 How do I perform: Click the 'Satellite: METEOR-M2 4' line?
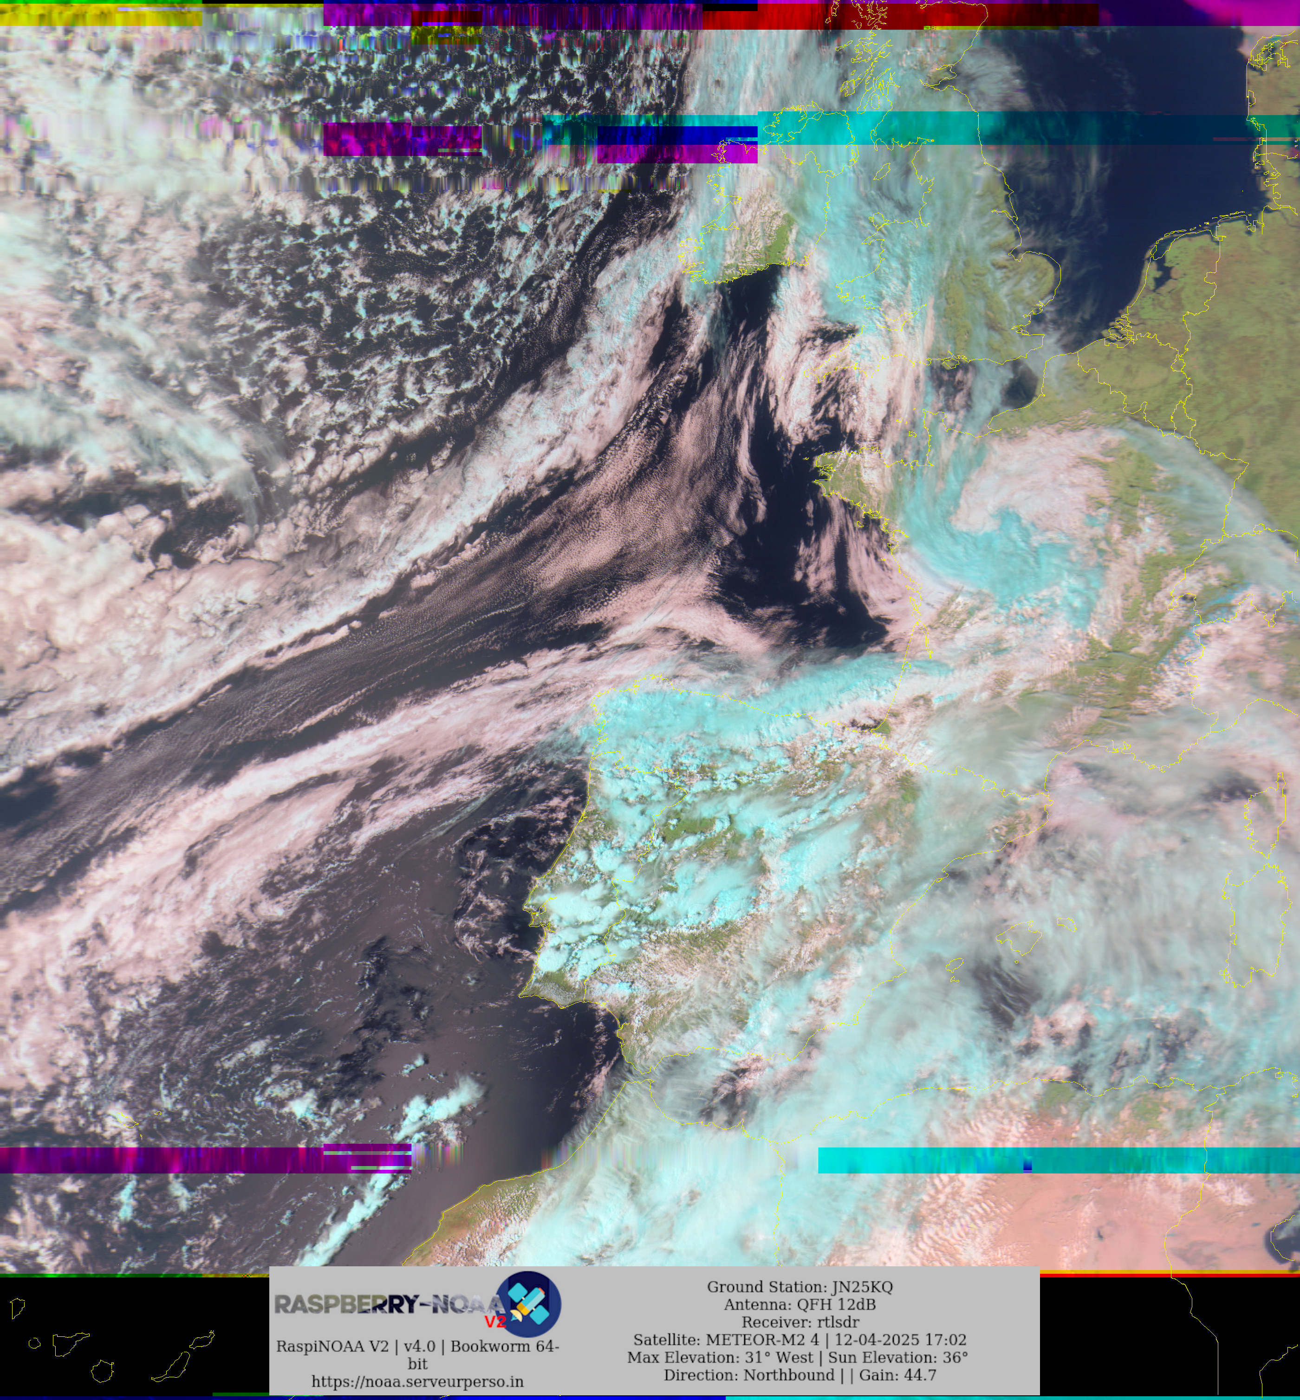(x=800, y=1340)
